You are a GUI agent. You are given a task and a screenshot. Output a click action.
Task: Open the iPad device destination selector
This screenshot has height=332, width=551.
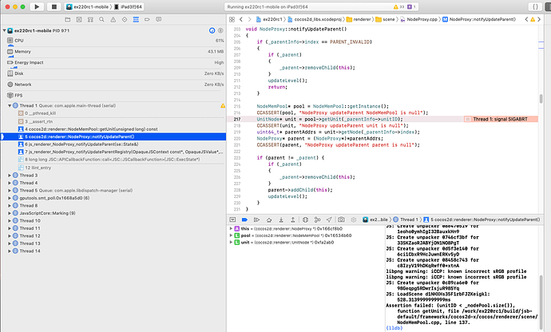coord(129,6)
